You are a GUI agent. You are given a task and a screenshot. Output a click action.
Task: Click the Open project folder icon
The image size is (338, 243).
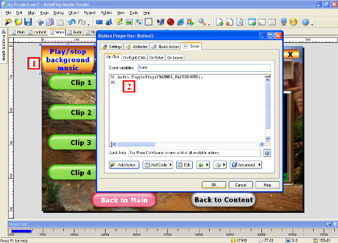(18, 22)
